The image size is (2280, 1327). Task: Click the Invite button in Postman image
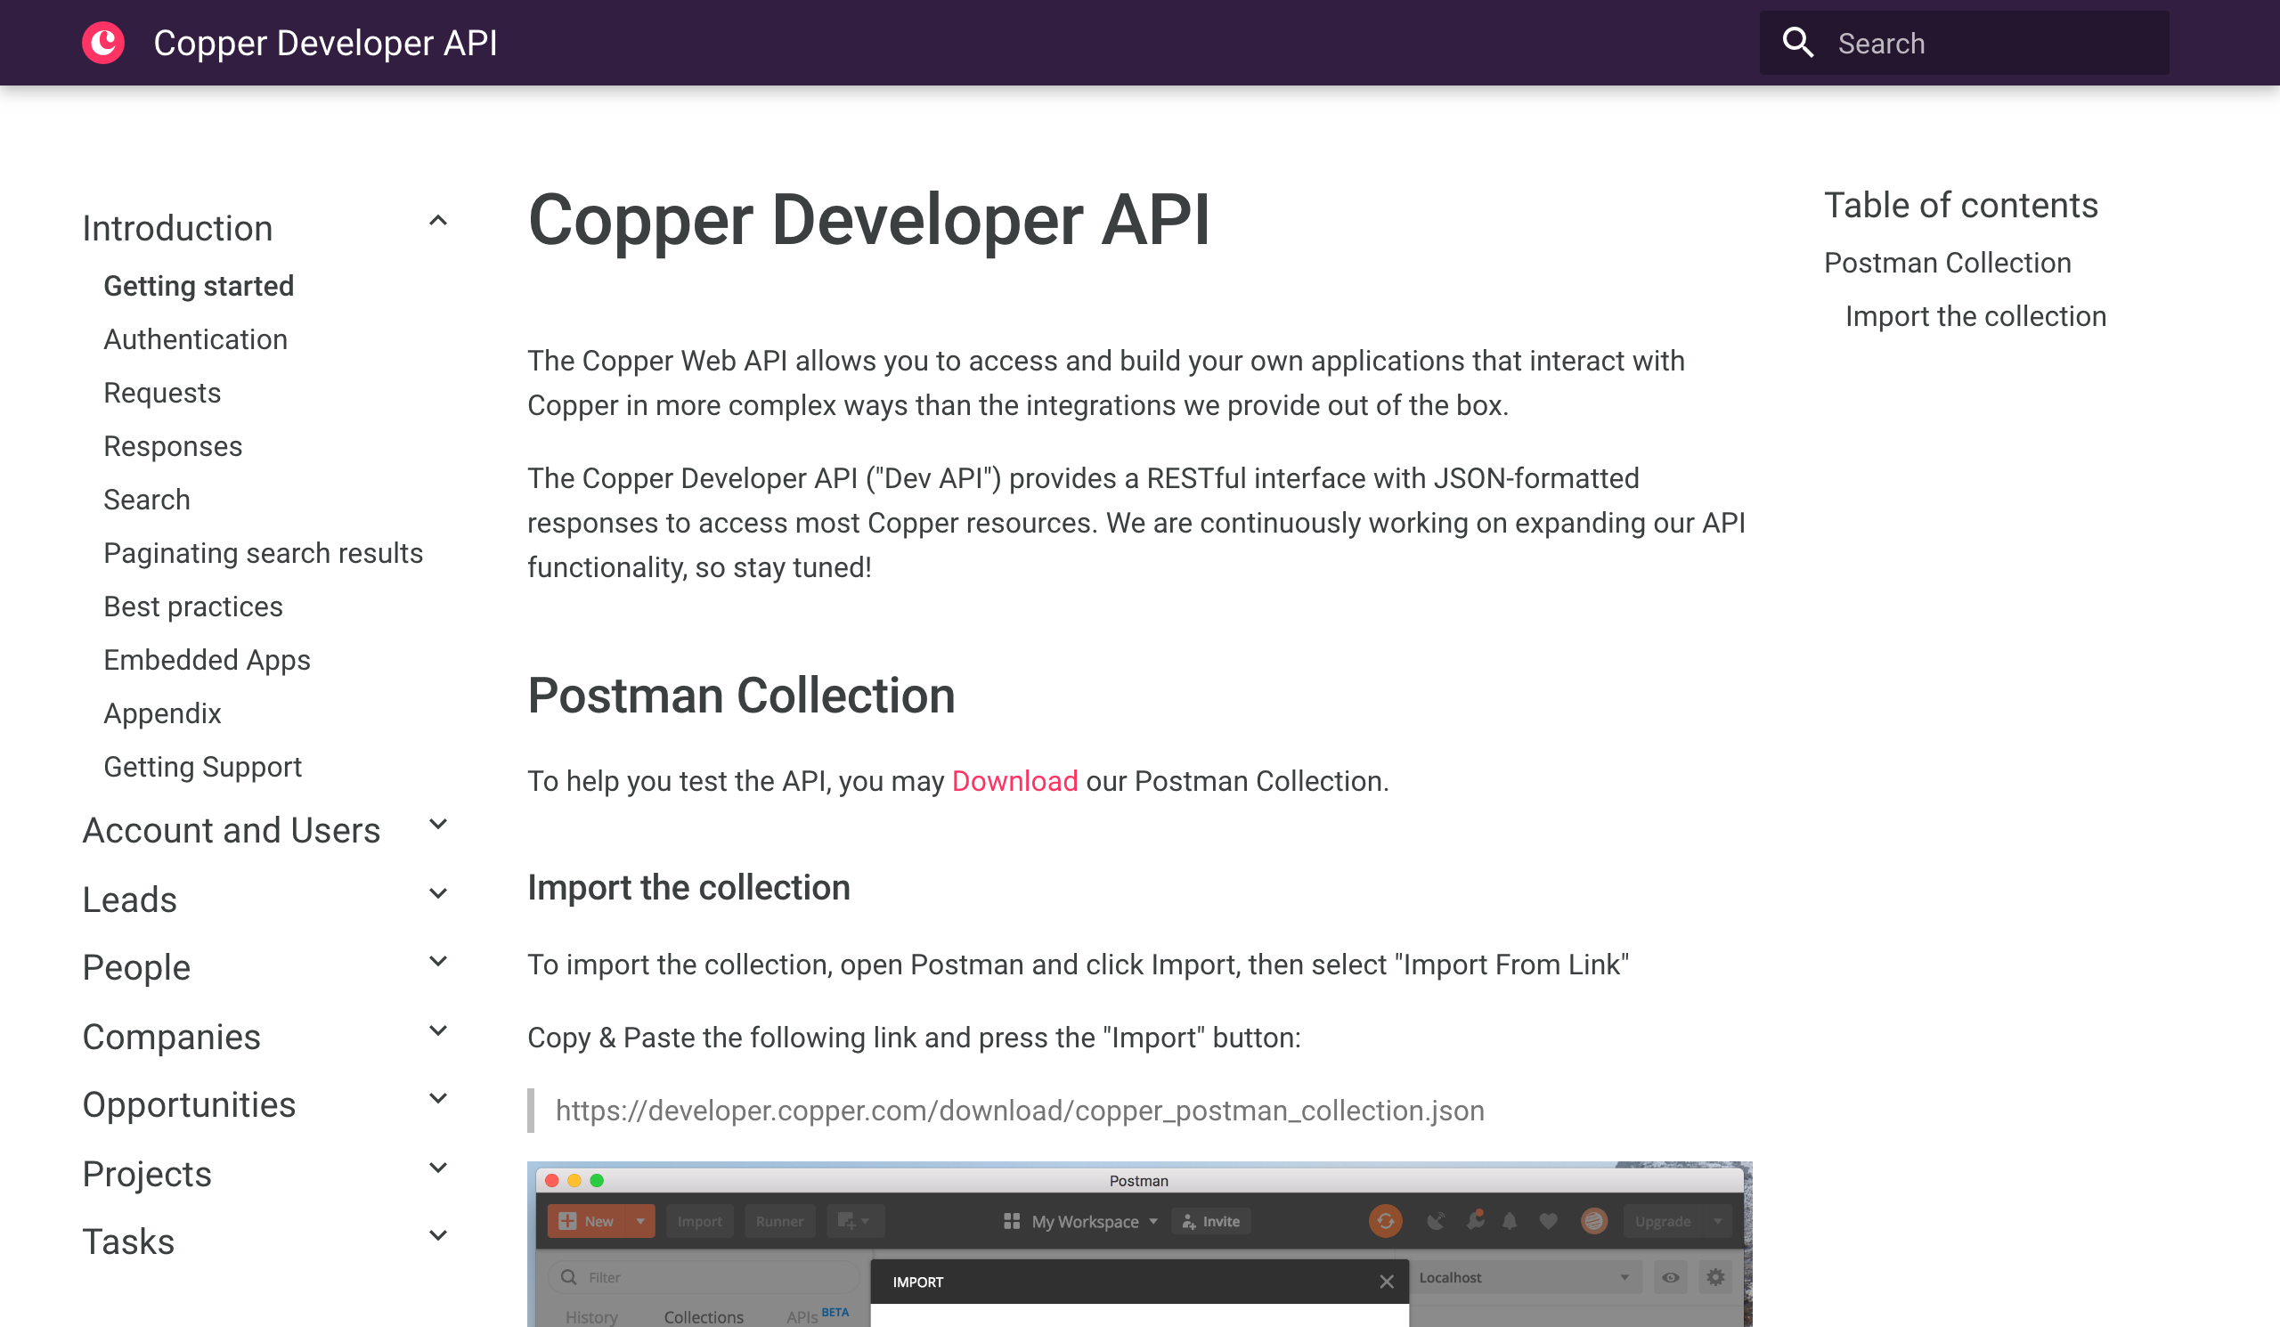pos(1211,1221)
